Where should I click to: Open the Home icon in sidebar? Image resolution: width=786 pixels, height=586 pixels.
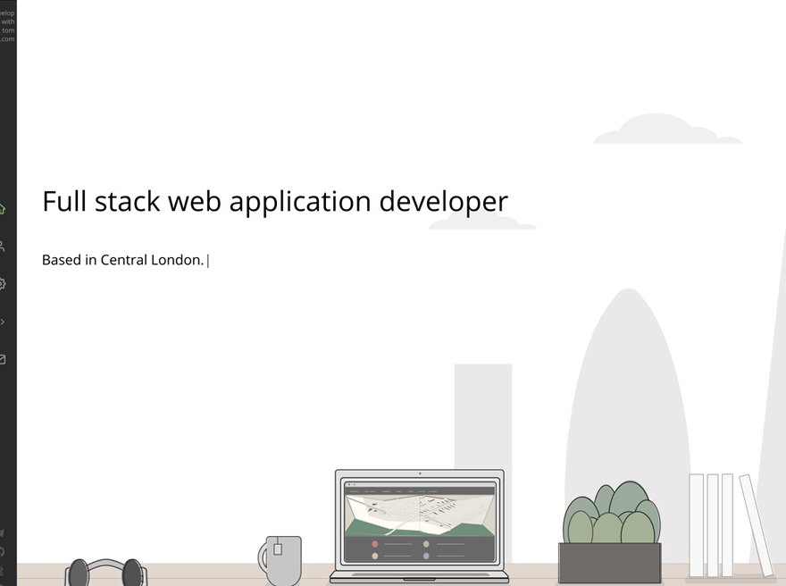click(2, 208)
